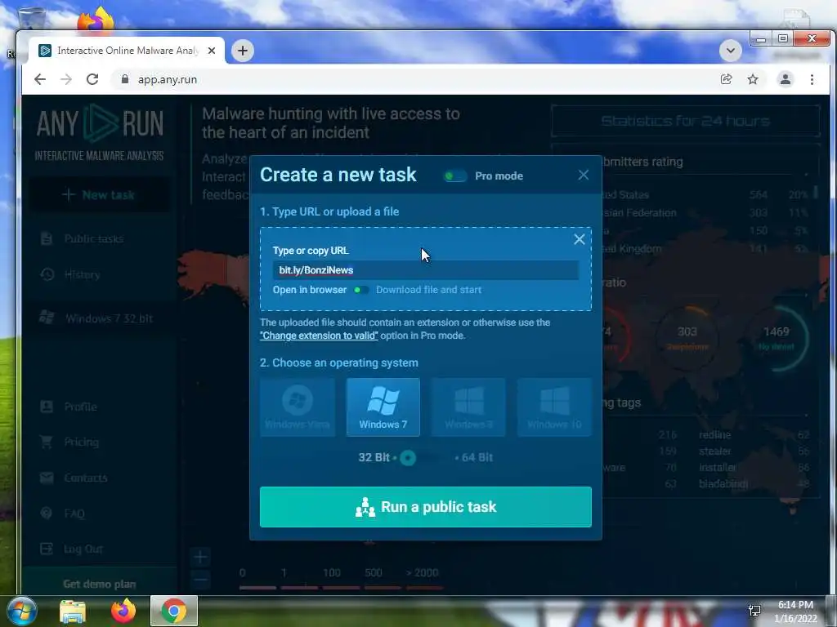This screenshot has width=837, height=627.
Task: Close the Interactive Online Malware tab
Action: (x=212, y=51)
